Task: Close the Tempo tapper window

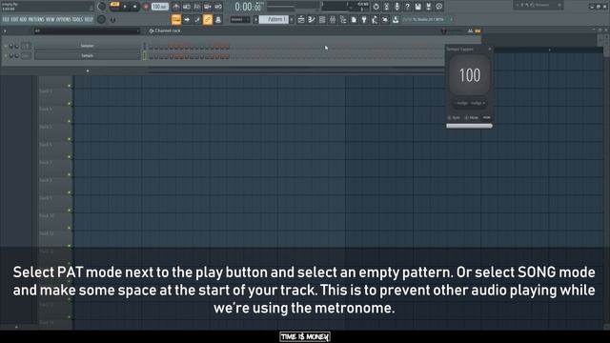Action: (489, 49)
